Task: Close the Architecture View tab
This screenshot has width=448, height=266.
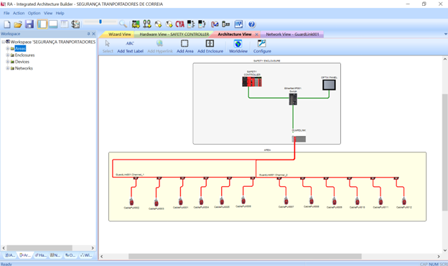Action: click(256, 35)
